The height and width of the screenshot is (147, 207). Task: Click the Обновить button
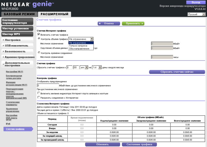[102, 144]
